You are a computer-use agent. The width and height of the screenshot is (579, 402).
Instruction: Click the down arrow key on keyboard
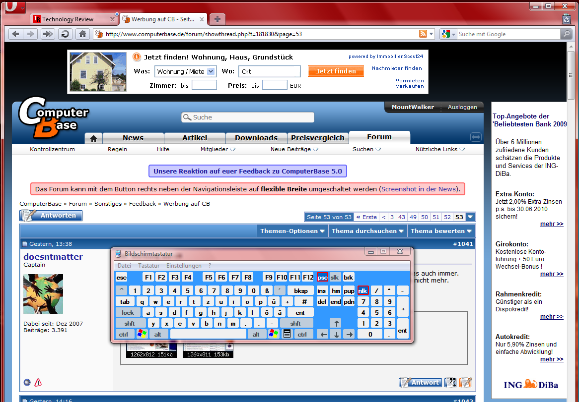336,334
